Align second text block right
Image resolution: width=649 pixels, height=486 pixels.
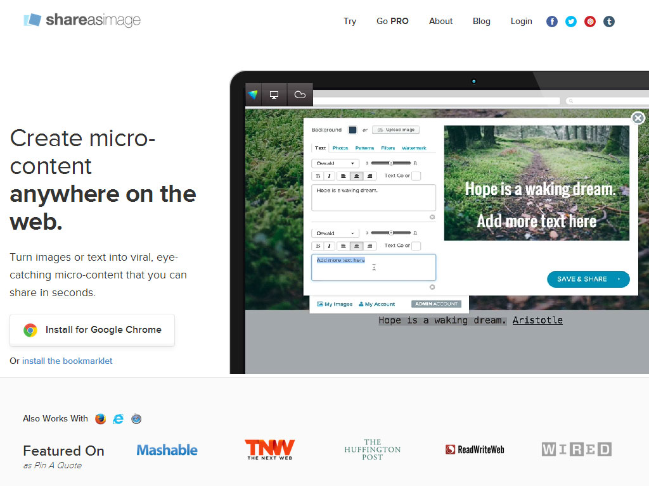(369, 246)
